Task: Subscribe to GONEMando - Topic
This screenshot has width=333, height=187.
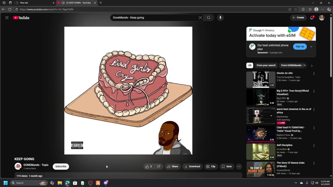Action: pyautogui.click(x=61, y=166)
